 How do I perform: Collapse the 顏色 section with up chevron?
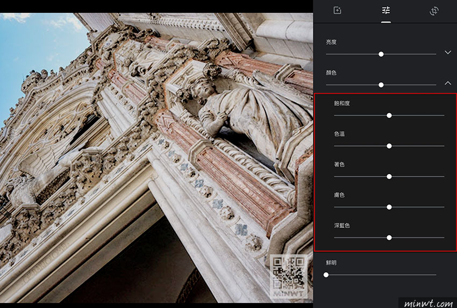(x=448, y=83)
